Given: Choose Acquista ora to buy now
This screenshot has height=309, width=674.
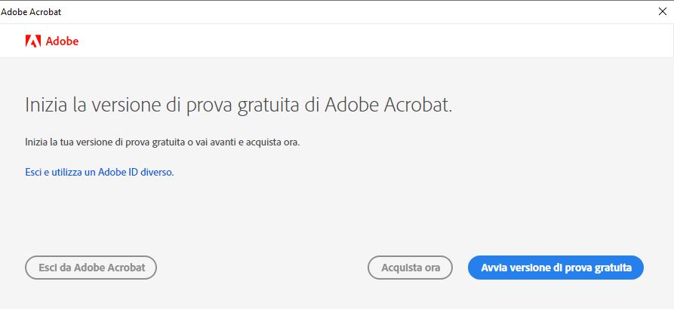Looking at the screenshot, I should (410, 268).
